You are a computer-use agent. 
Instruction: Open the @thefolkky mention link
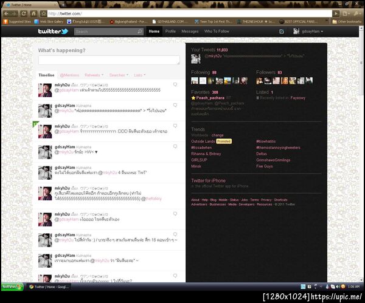[154, 199]
